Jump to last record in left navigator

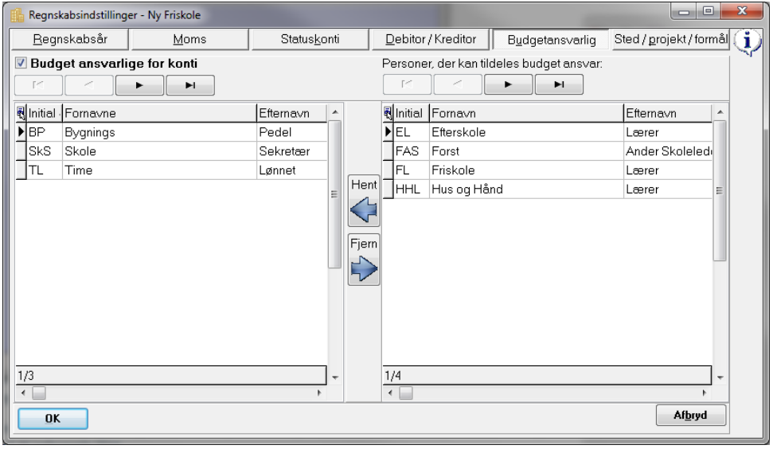[x=190, y=85]
